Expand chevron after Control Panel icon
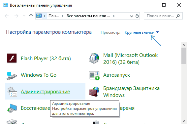 tap(45, 16)
